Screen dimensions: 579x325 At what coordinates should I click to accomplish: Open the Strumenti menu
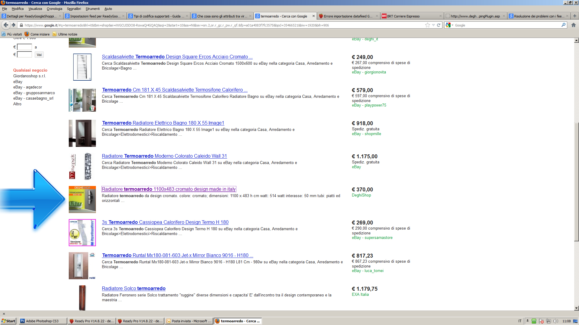pyautogui.click(x=93, y=9)
